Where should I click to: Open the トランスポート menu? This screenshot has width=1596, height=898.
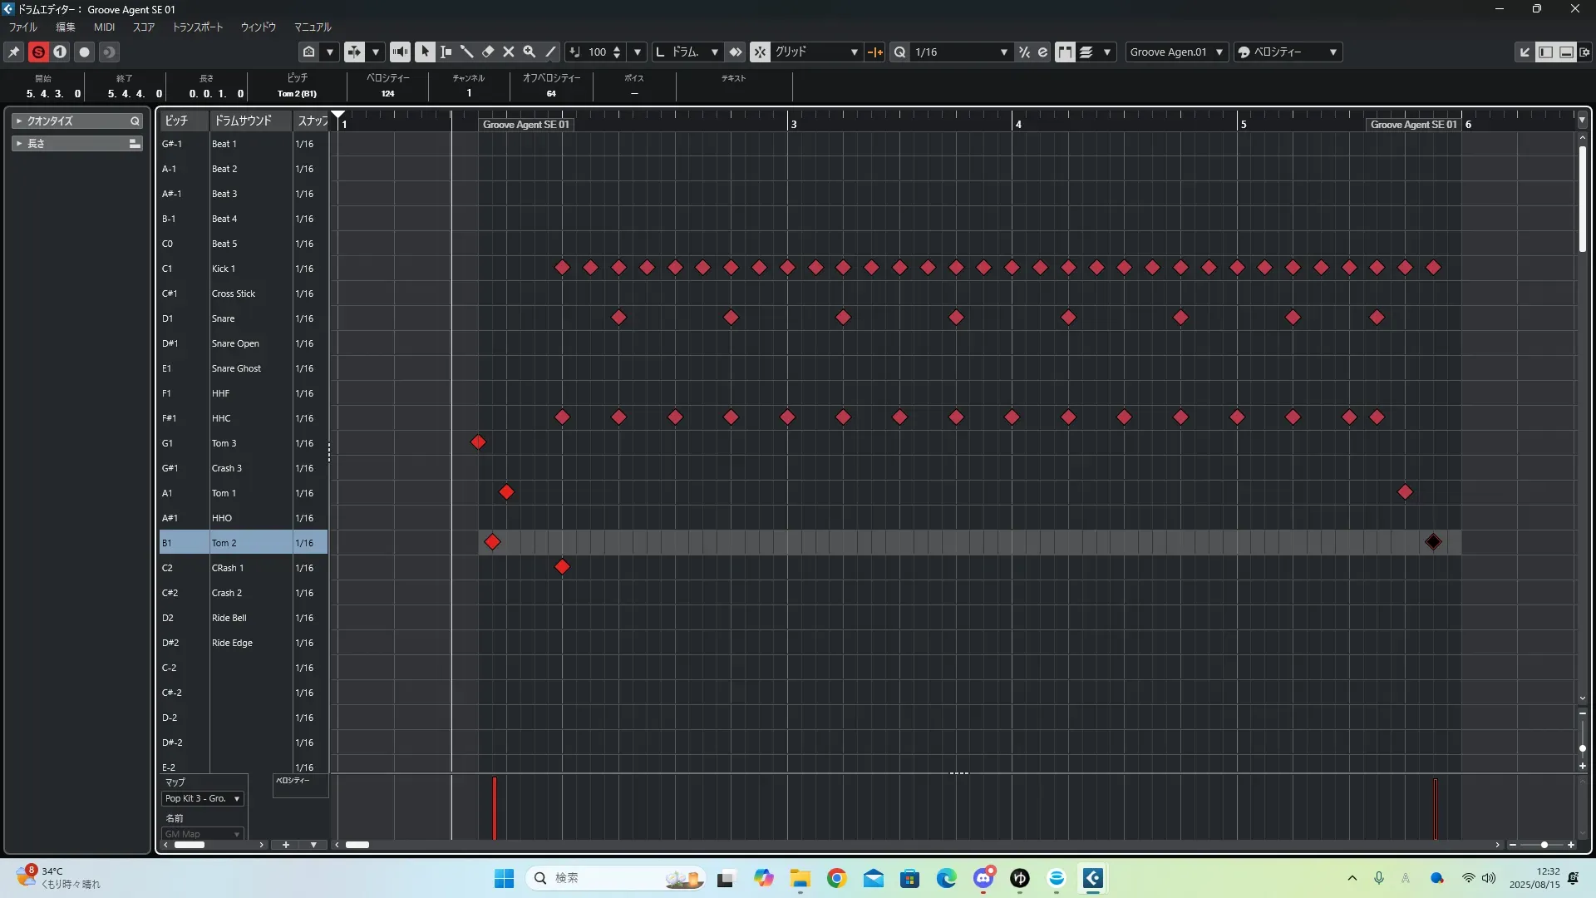(x=197, y=27)
